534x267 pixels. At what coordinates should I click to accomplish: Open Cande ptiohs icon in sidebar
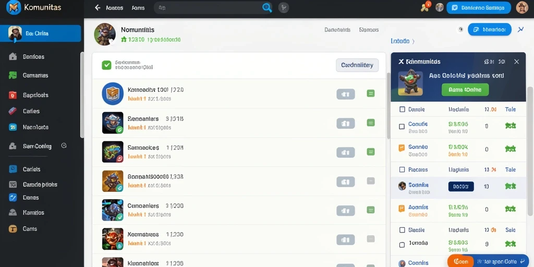13,184
